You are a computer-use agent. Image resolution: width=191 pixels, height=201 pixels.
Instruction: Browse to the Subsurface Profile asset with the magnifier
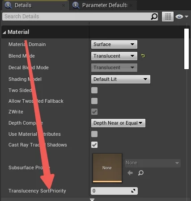coord(141,173)
